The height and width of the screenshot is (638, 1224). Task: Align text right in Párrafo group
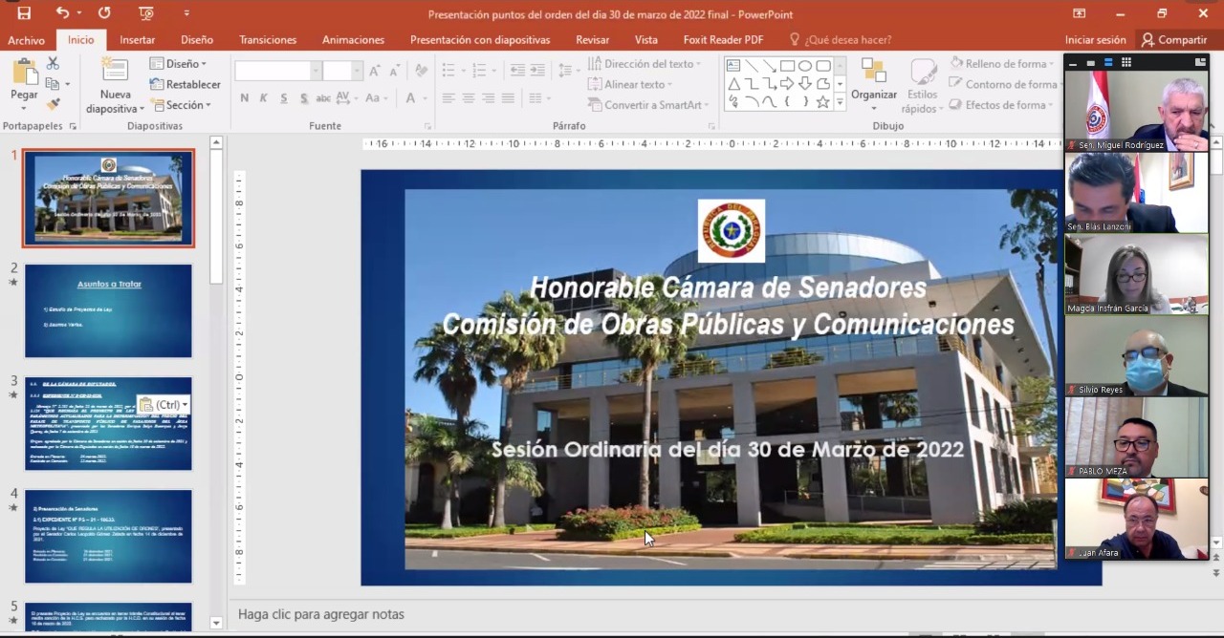pyautogui.click(x=489, y=98)
